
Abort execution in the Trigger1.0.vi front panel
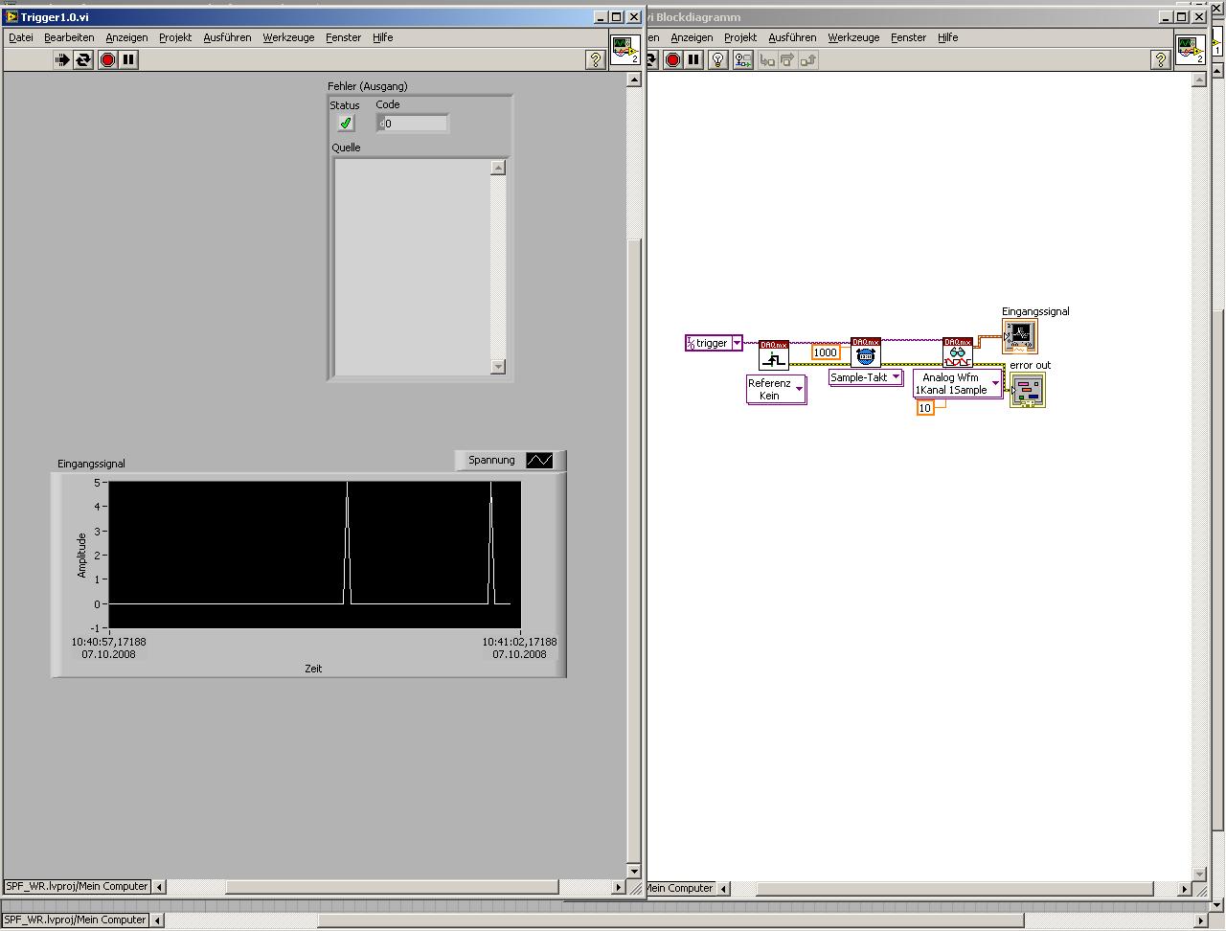pyautogui.click(x=107, y=59)
